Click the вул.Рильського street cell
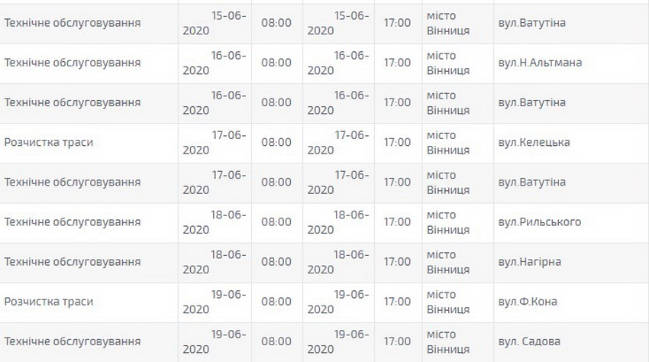This screenshot has height=362, width=649. click(539, 222)
